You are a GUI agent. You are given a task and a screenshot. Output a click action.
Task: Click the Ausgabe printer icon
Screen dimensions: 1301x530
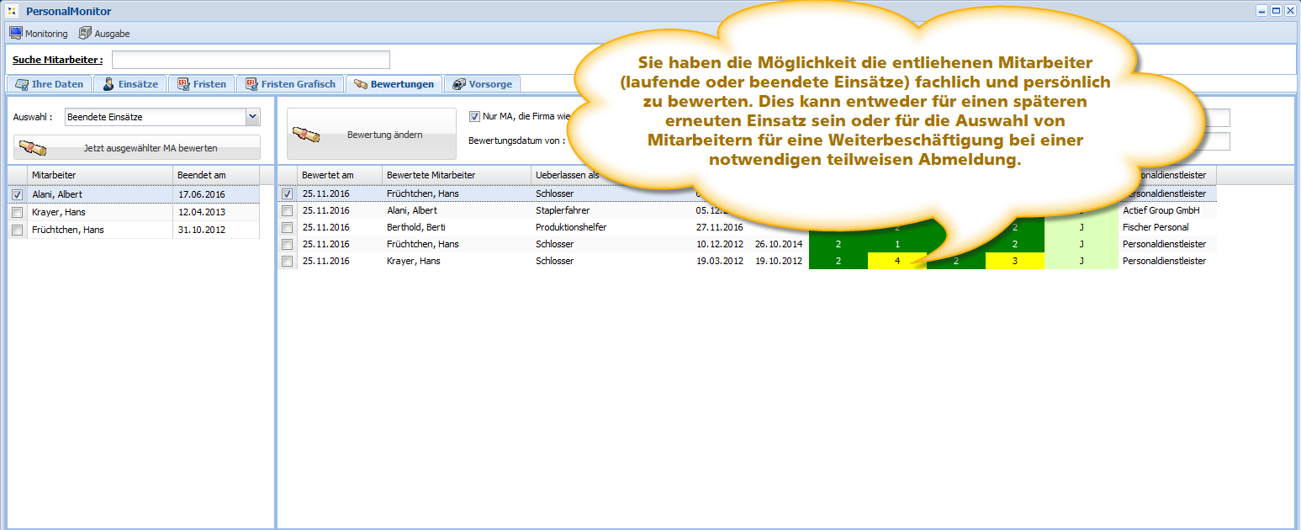click(85, 34)
